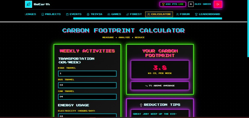Navigate to the Forest tab
This screenshot has width=249, height=118.
point(134,14)
